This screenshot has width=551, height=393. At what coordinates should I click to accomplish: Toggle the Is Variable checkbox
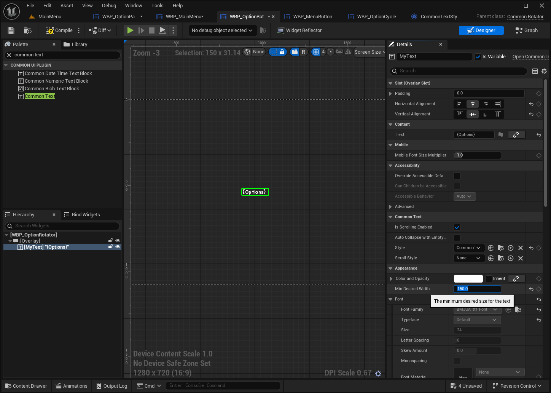478,57
